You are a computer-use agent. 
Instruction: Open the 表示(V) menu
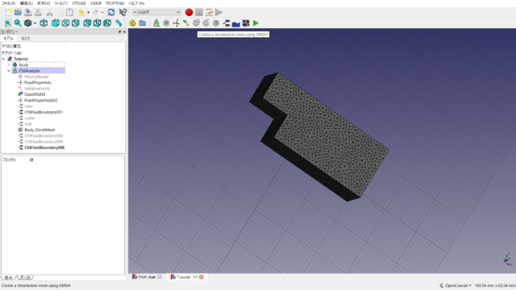point(44,3)
